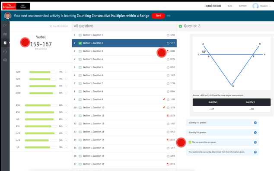The width and height of the screenshot is (274, 171).
Task: Click the pin icon on Question 9 row
Action: [164, 99]
